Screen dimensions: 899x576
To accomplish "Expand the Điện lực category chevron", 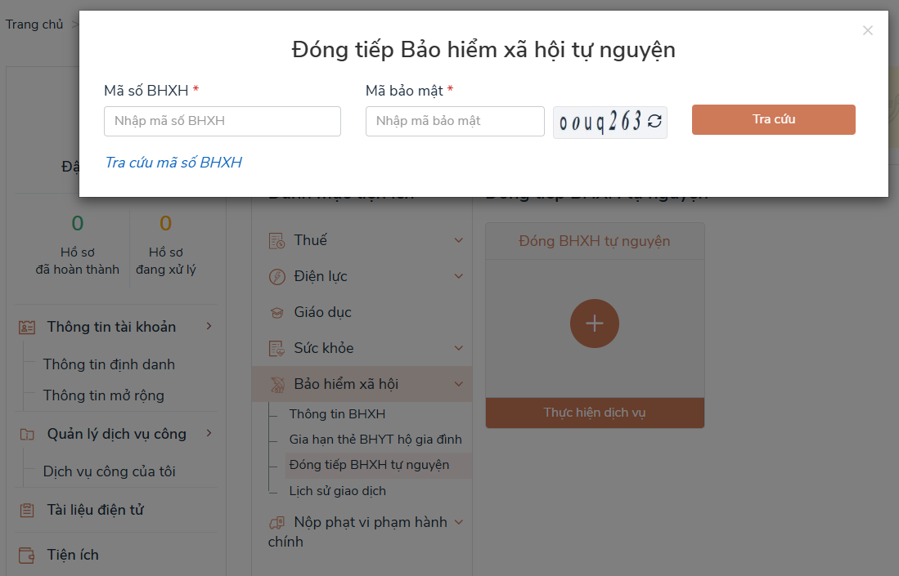I will tap(459, 276).
